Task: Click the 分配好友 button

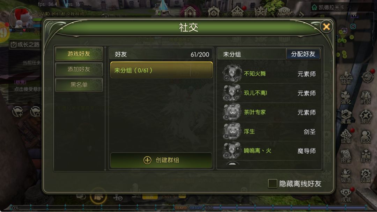Action: [303, 54]
